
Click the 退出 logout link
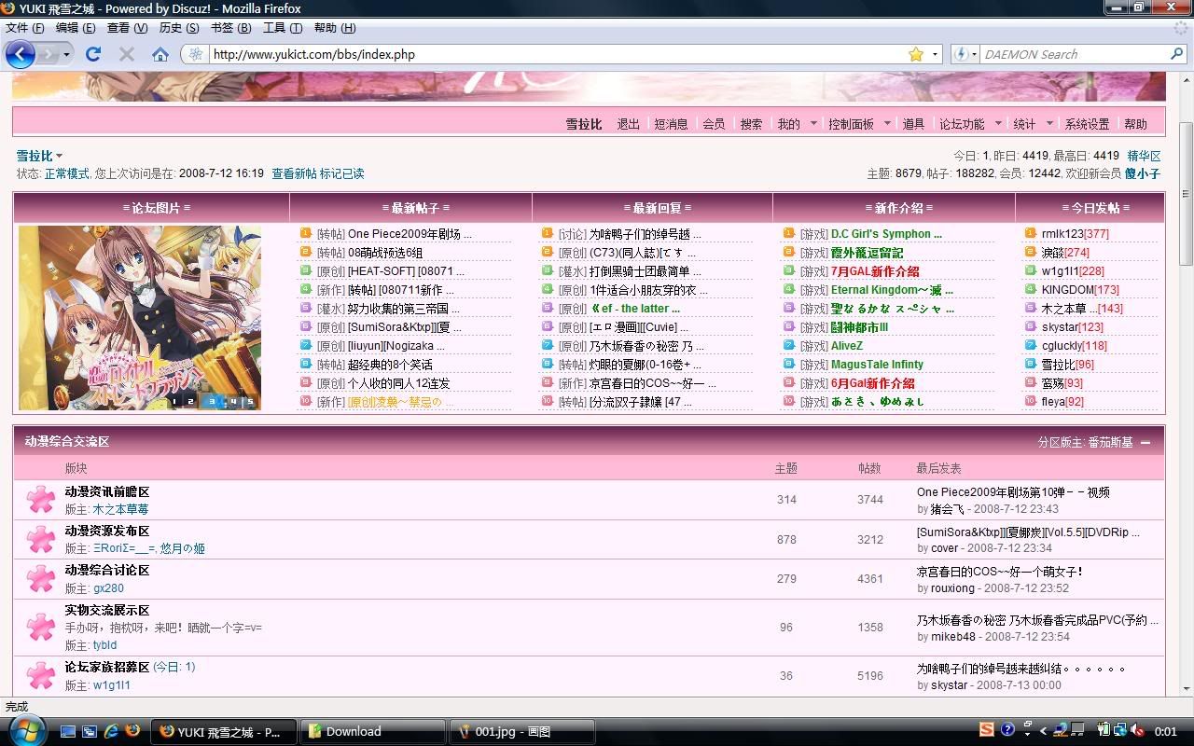[628, 123]
